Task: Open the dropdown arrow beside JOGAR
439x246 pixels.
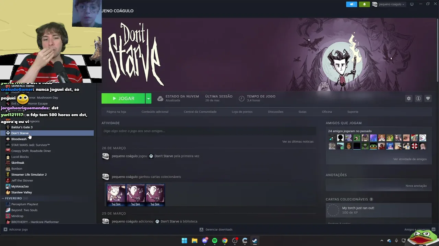Action: (148, 98)
